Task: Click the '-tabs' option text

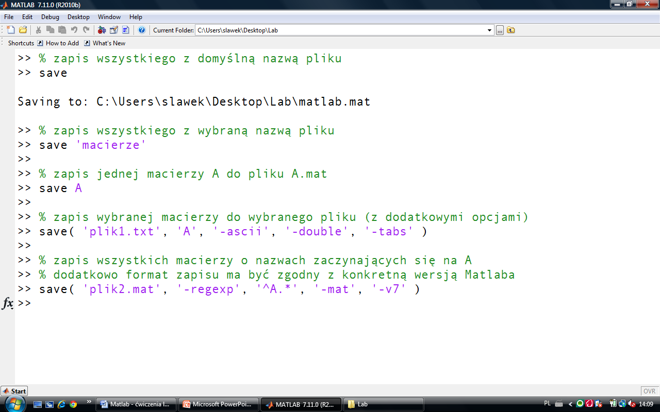Action: (389, 232)
